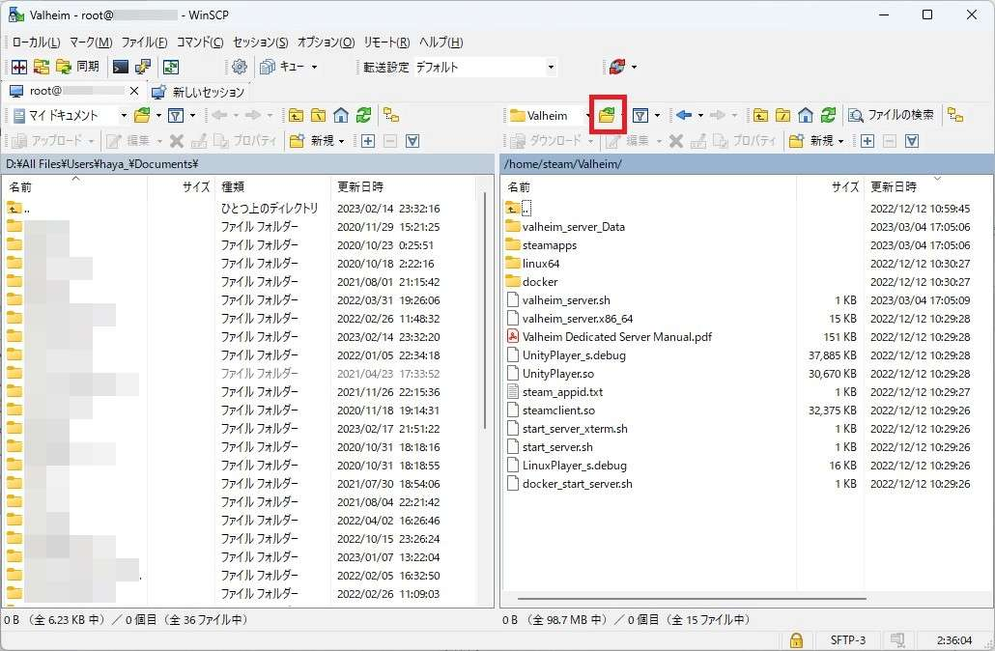Go to local root directory icon
The width and height of the screenshot is (995, 651).
point(319,116)
